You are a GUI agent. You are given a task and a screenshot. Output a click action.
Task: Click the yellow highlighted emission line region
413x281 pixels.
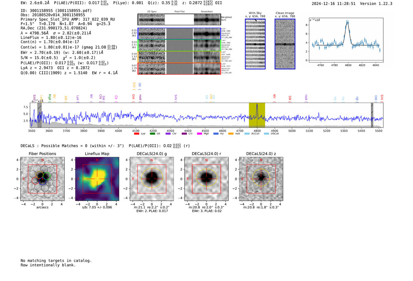pos(257,115)
